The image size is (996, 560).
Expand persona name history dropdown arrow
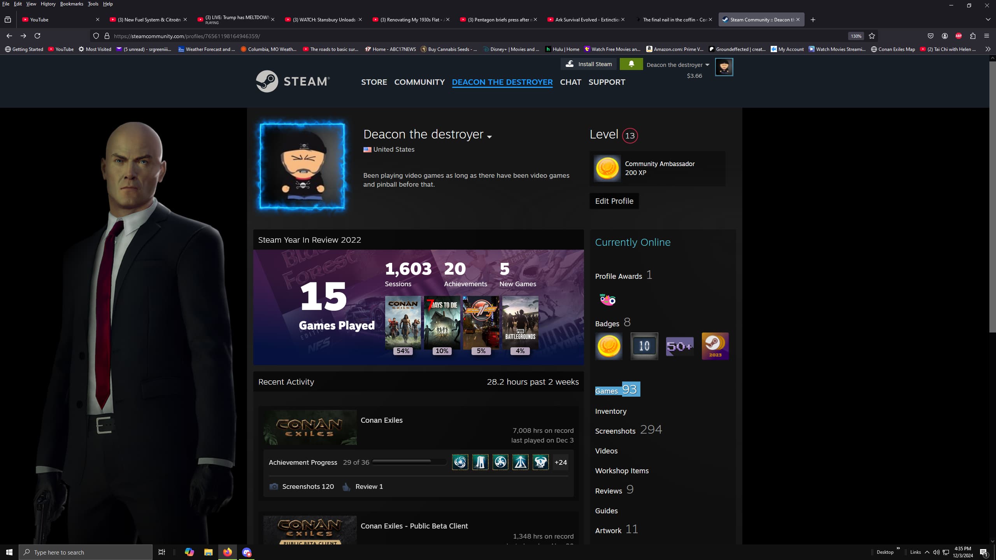(x=489, y=137)
